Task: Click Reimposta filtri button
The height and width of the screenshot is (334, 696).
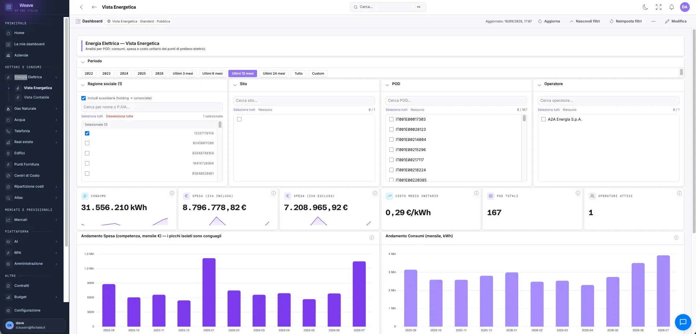Action: coord(626,21)
